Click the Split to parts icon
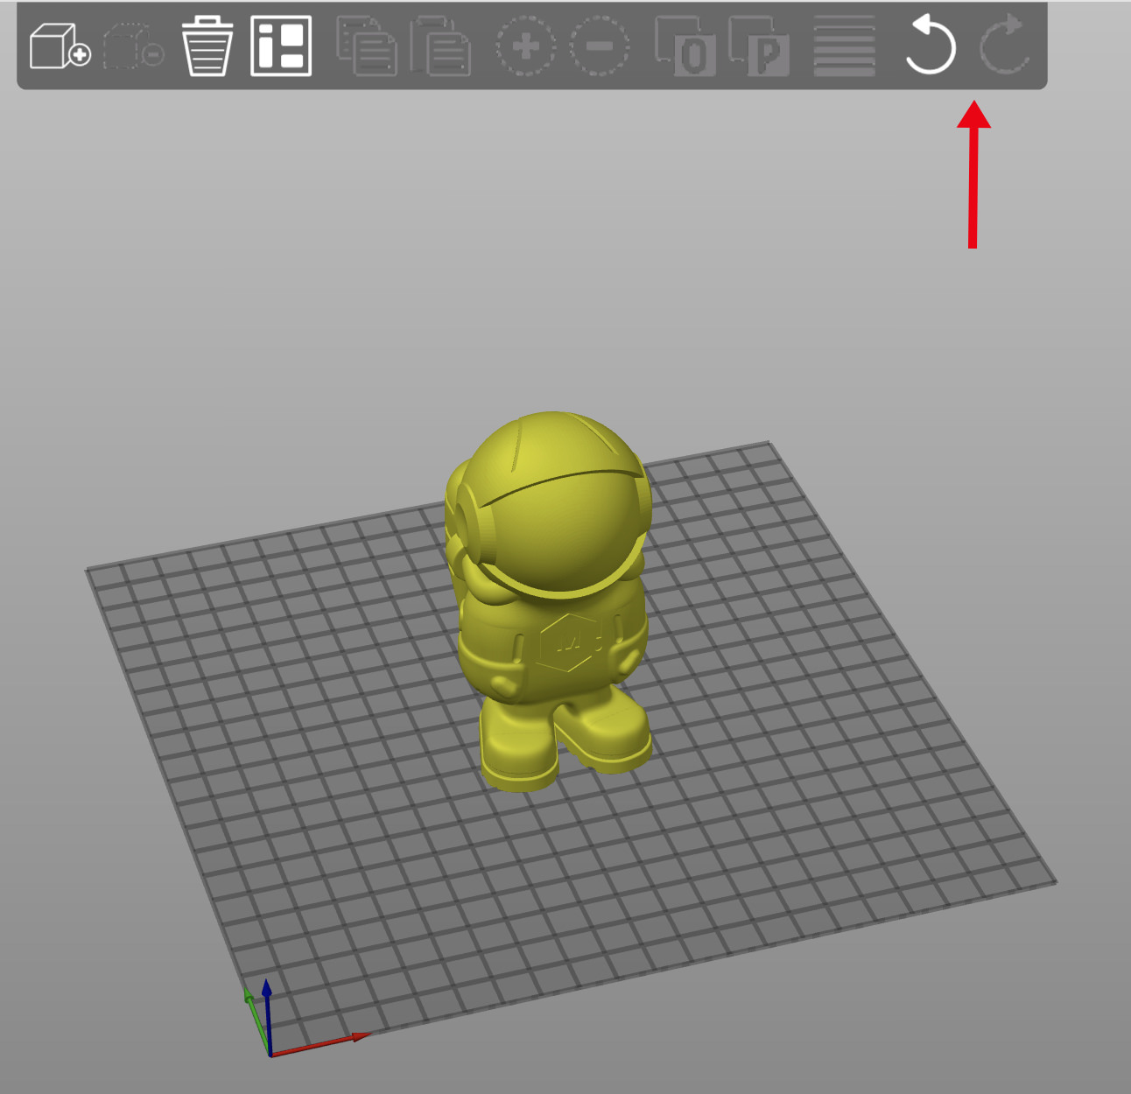 click(759, 46)
